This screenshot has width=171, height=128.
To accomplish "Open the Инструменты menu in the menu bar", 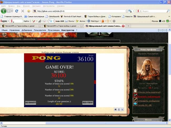I will pos(49,6).
